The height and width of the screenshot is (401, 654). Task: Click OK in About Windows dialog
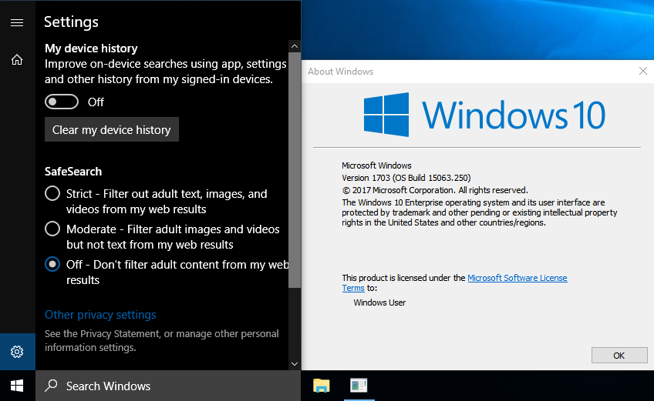tap(619, 356)
